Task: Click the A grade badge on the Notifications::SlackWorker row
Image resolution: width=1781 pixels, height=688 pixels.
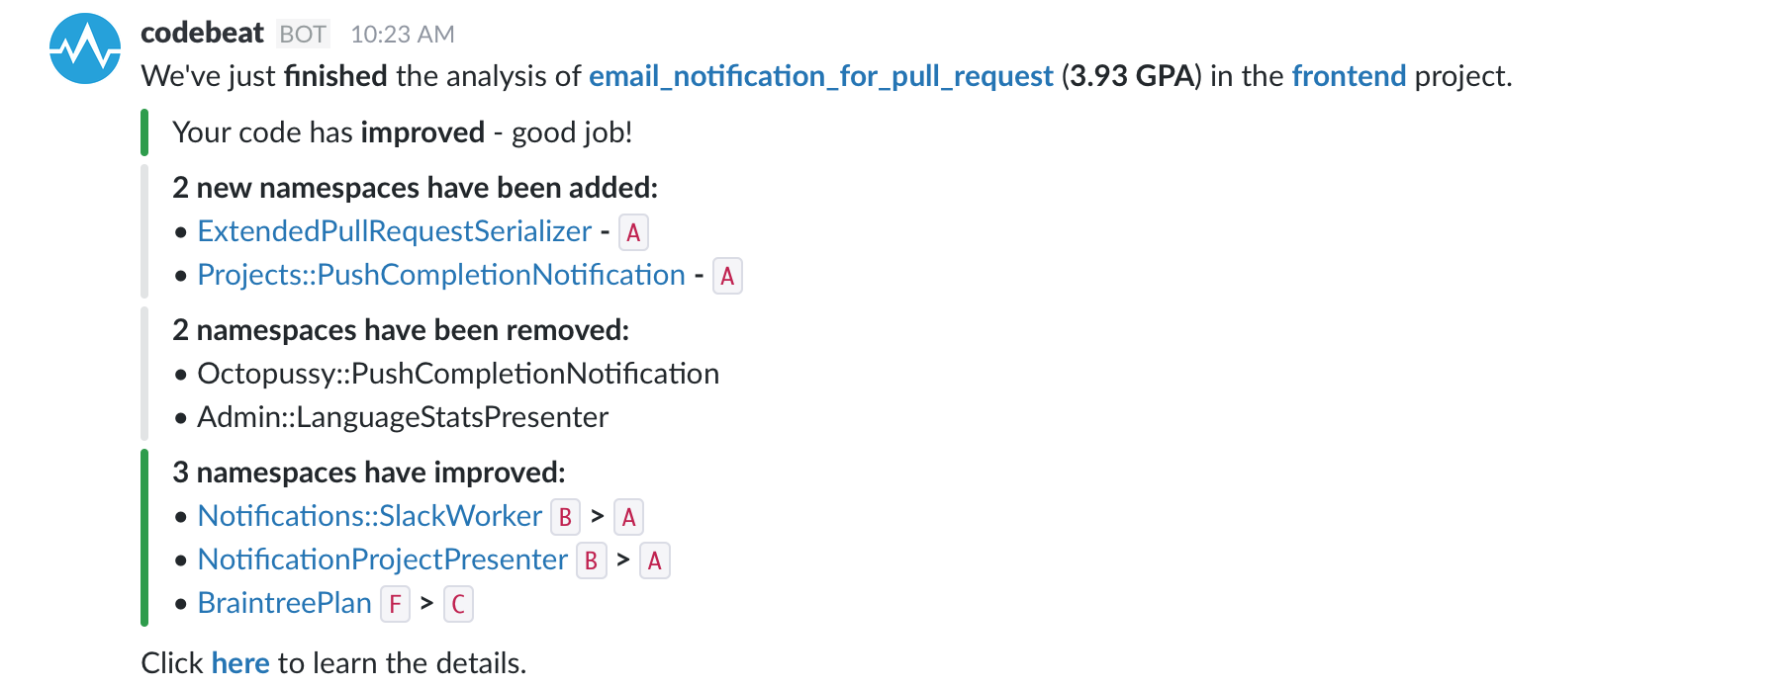Action: point(628,517)
